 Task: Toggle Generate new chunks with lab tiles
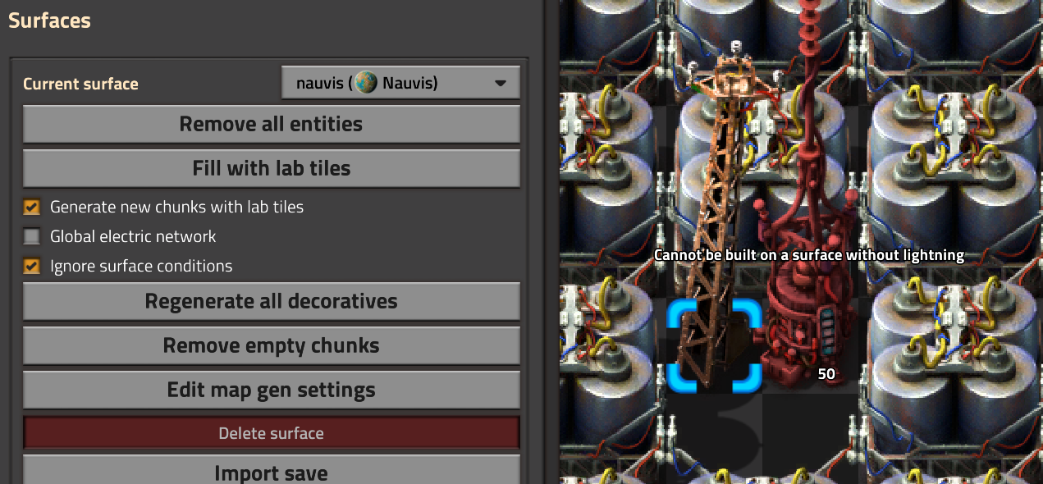tap(32, 208)
